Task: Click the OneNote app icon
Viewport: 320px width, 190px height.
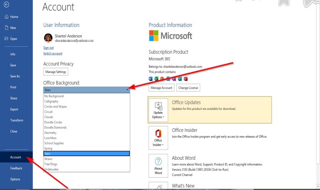Action: coord(174,79)
